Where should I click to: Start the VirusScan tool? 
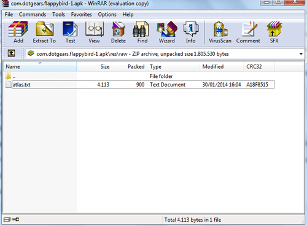coord(220,32)
